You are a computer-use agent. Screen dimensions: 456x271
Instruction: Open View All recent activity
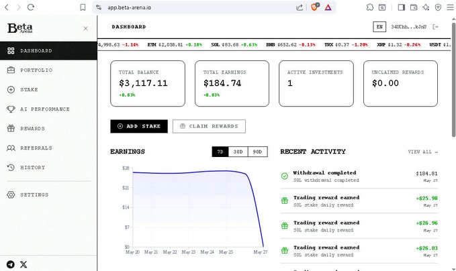[x=423, y=152]
